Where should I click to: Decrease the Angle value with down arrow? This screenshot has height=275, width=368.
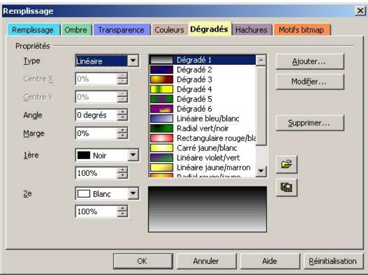click(x=122, y=118)
